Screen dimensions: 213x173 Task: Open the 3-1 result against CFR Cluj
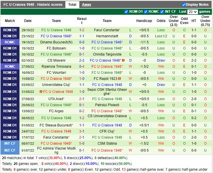click(x=82, y=131)
